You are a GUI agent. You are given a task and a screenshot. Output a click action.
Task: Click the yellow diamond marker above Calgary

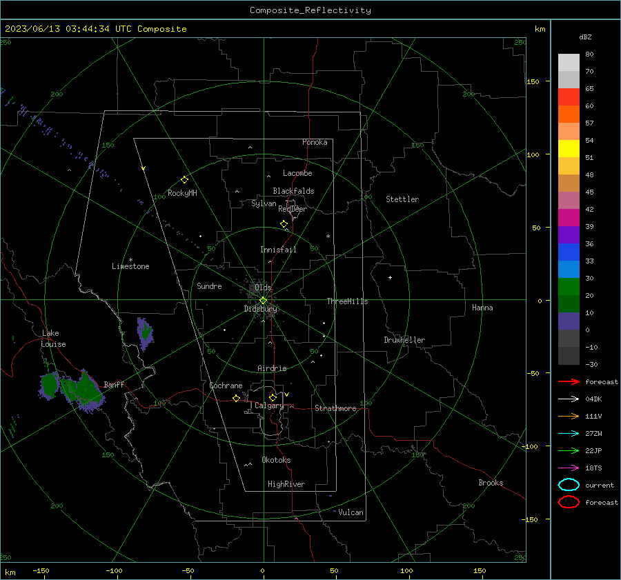pyautogui.click(x=273, y=397)
